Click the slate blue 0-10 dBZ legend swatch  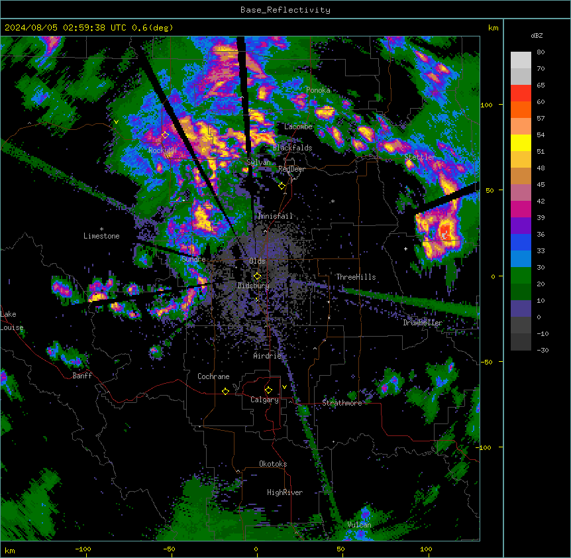point(521,309)
